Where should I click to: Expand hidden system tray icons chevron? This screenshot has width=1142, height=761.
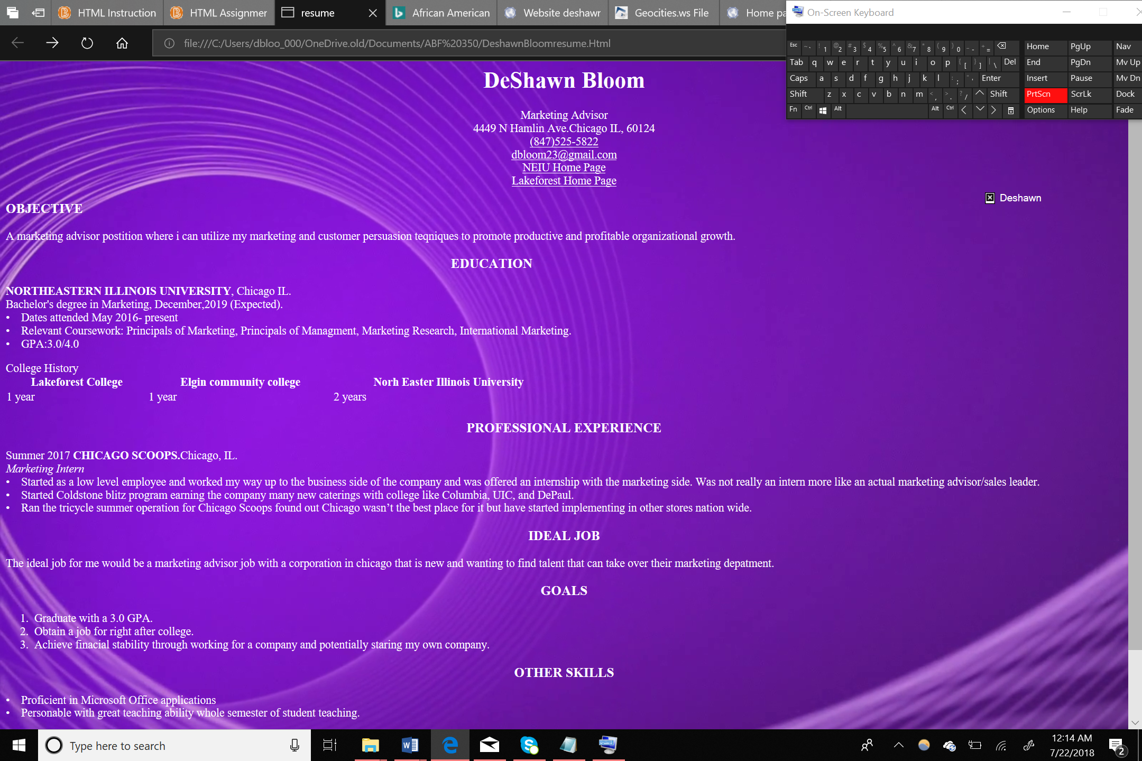coord(898,746)
